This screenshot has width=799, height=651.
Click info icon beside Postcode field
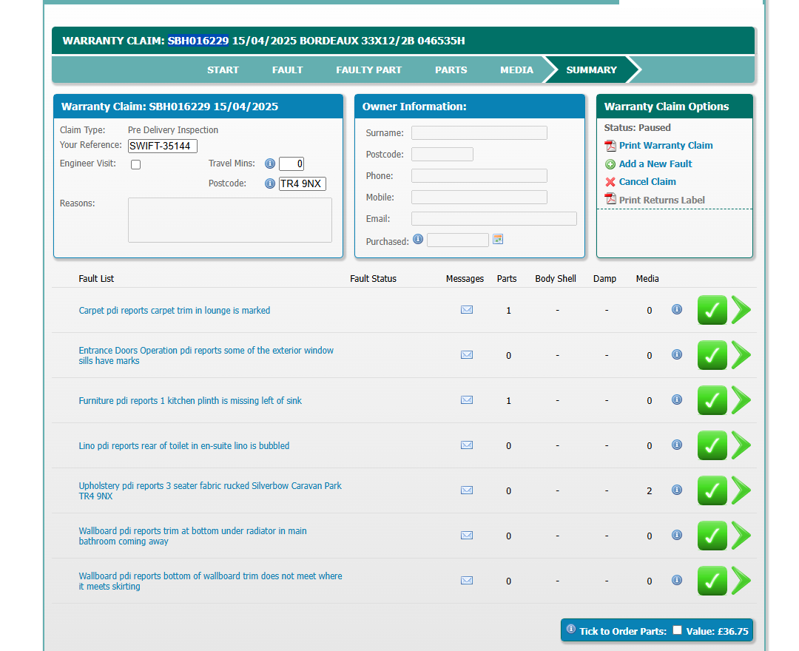coord(270,183)
